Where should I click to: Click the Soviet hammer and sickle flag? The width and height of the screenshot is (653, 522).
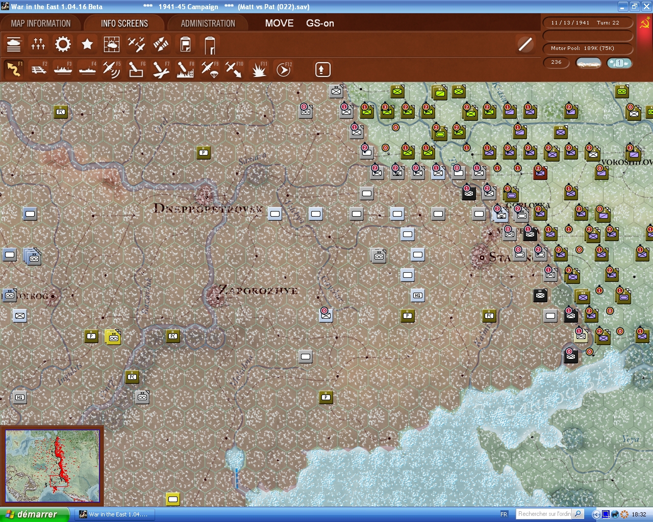point(645,23)
